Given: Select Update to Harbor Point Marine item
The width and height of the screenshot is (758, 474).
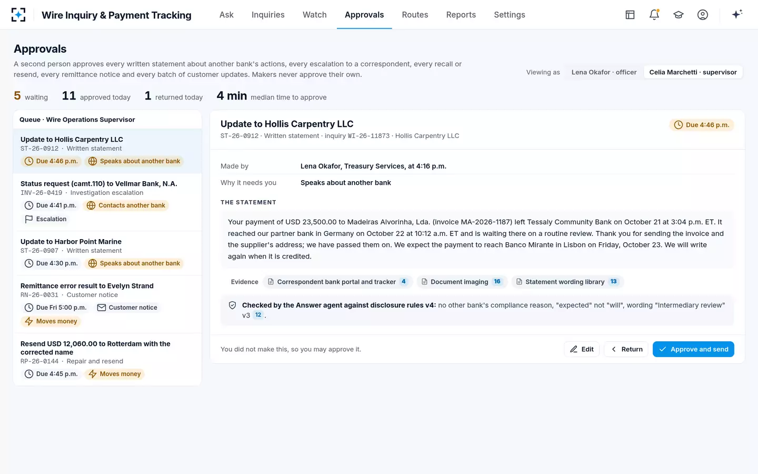Looking at the screenshot, I should click(x=107, y=253).
